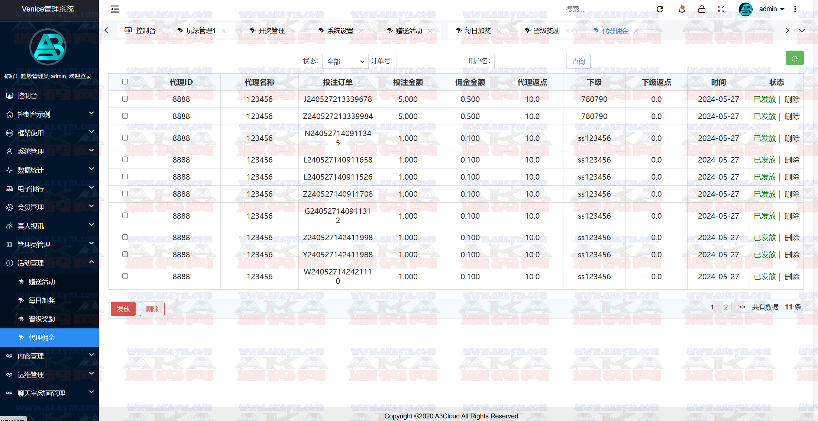
Task: Check the select-all checkbox in table header
Action: point(125,82)
